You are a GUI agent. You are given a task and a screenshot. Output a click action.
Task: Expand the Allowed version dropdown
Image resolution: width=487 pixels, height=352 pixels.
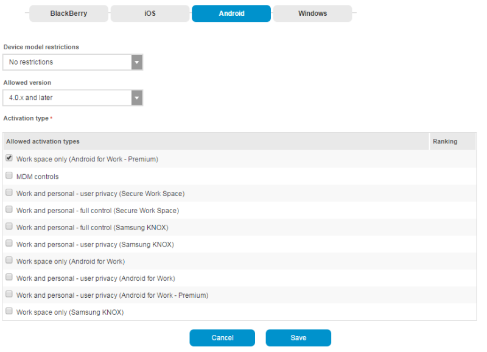pos(72,98)
